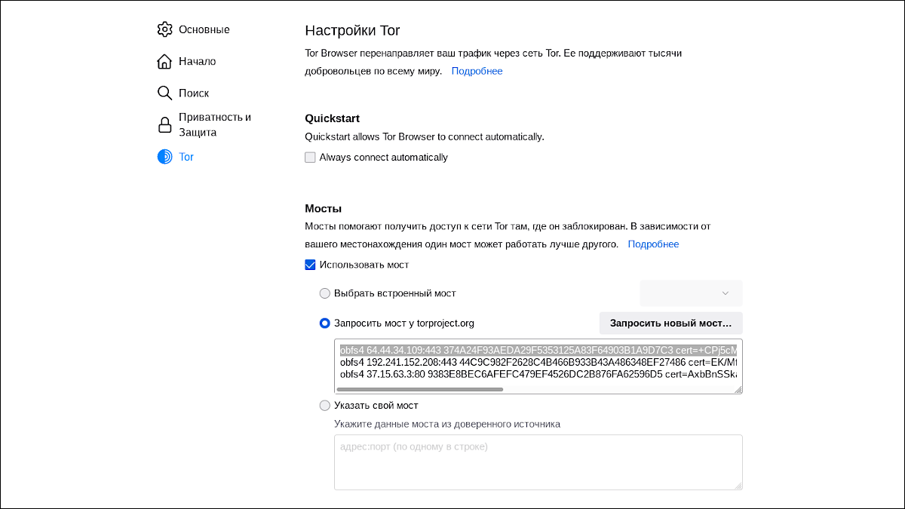The image size is (905, 509).
Task: Select Выбрать встроенный мост radio option
Action: click(325, 293)
